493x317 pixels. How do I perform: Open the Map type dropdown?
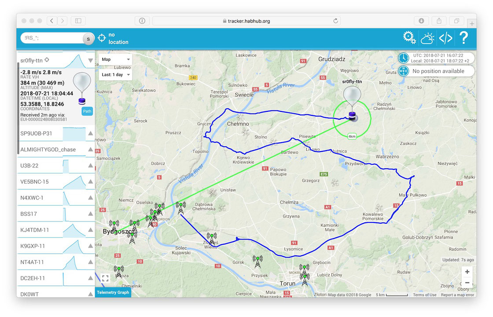click(115, 59)
